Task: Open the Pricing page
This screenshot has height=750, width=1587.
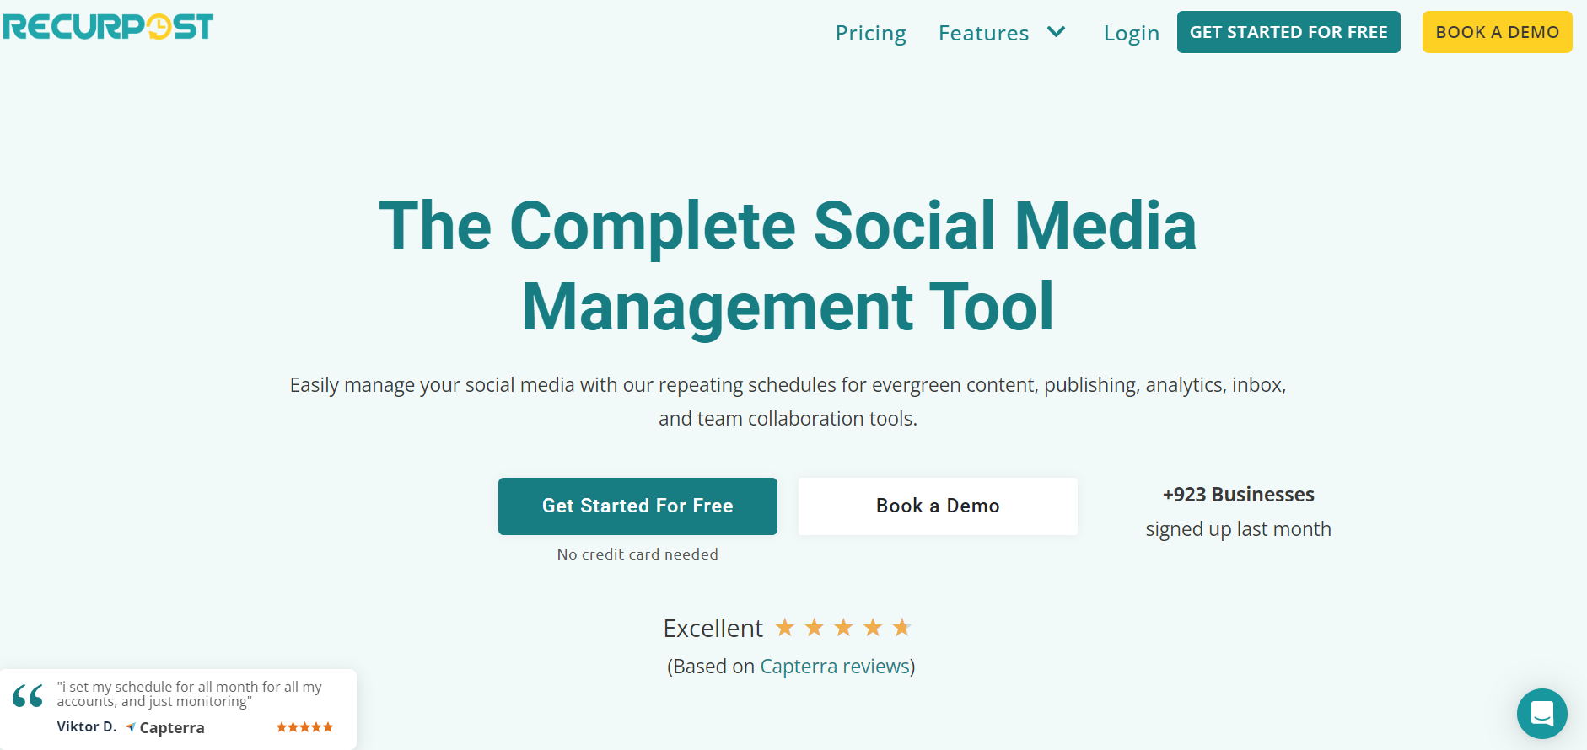Action: (870, 33)
